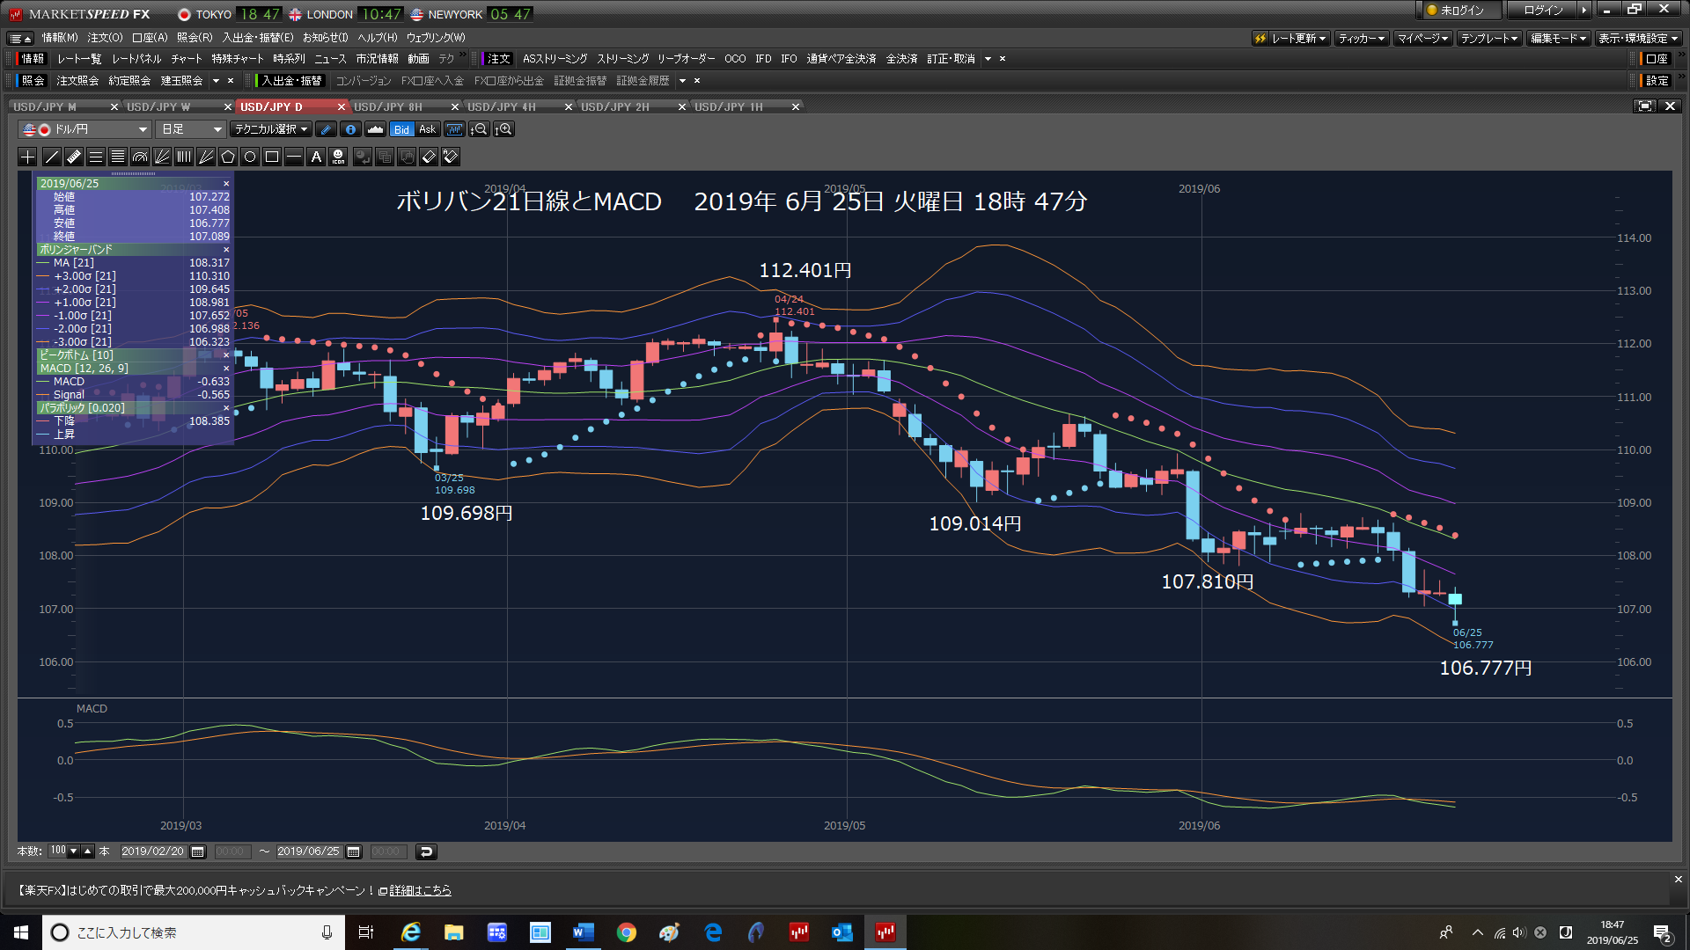Expand the 編集モード dropdown
This screenshot has width=1690, height=950.
coord(1558,38)
